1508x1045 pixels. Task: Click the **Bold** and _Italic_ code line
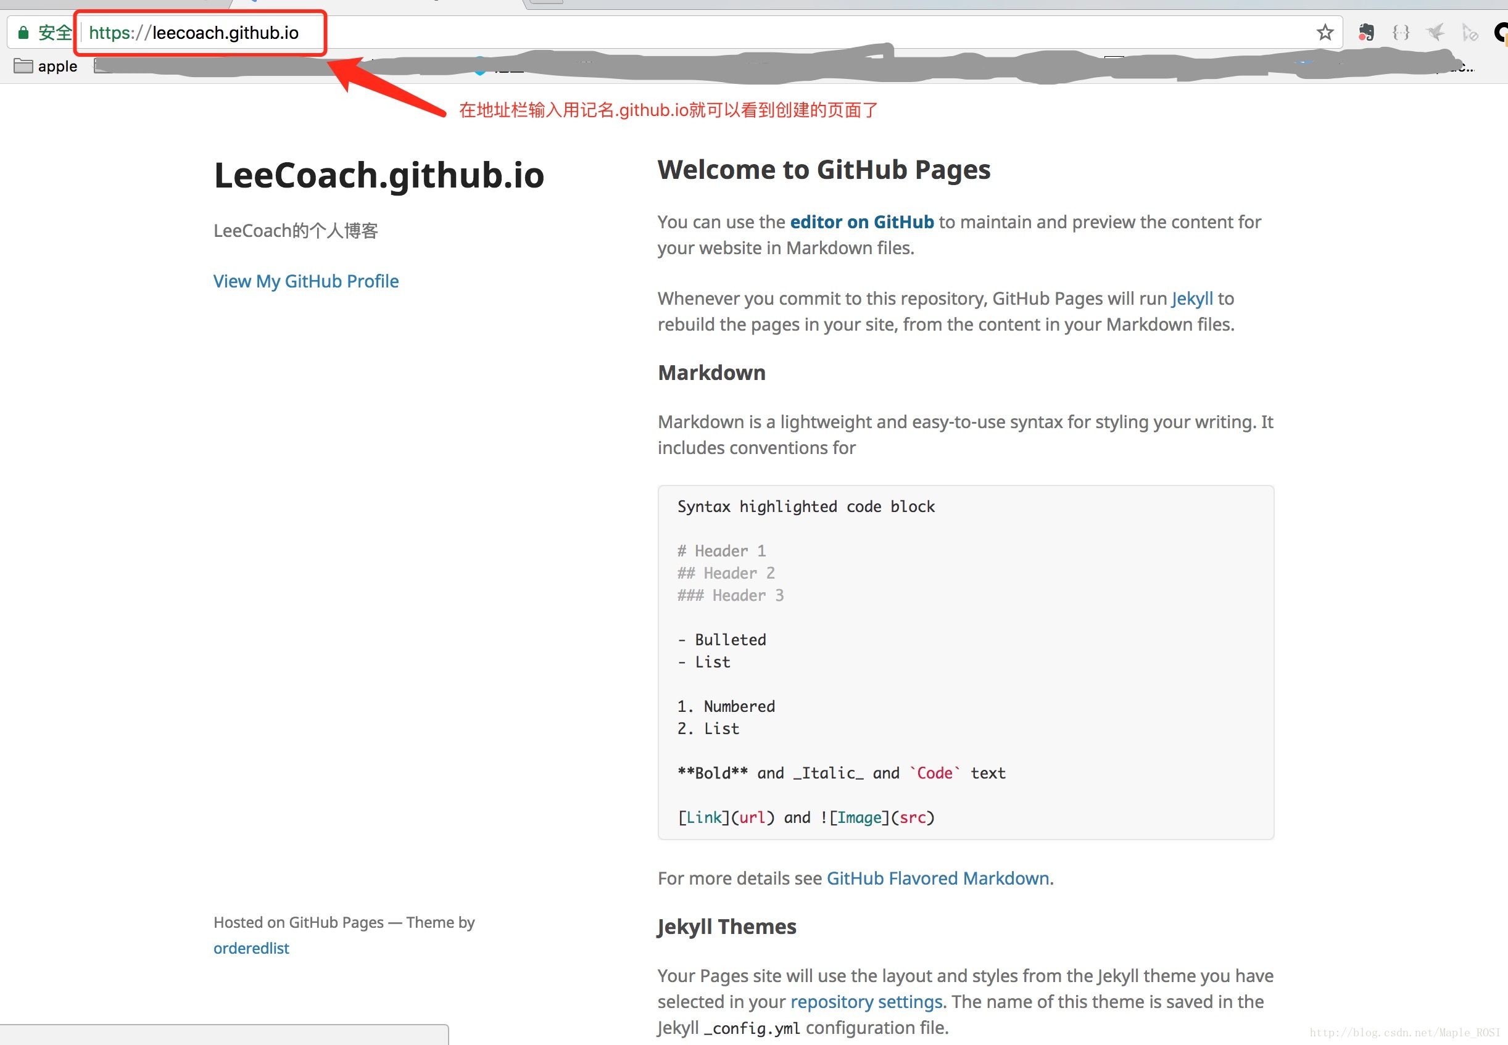pyautogui.click(x=842, y=774)
